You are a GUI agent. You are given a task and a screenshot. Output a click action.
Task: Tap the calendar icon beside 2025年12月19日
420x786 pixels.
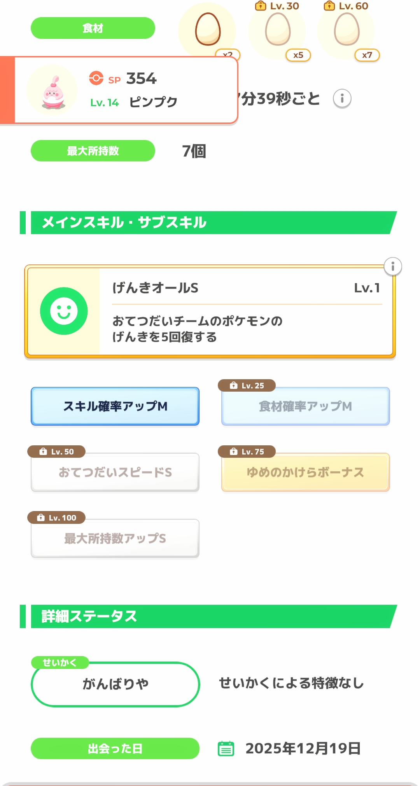pyautogui.click(x=226, y=748)
